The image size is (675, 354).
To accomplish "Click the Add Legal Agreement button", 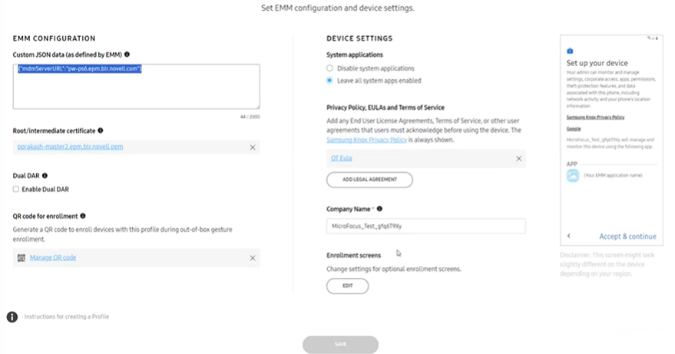I will (369, 180).
